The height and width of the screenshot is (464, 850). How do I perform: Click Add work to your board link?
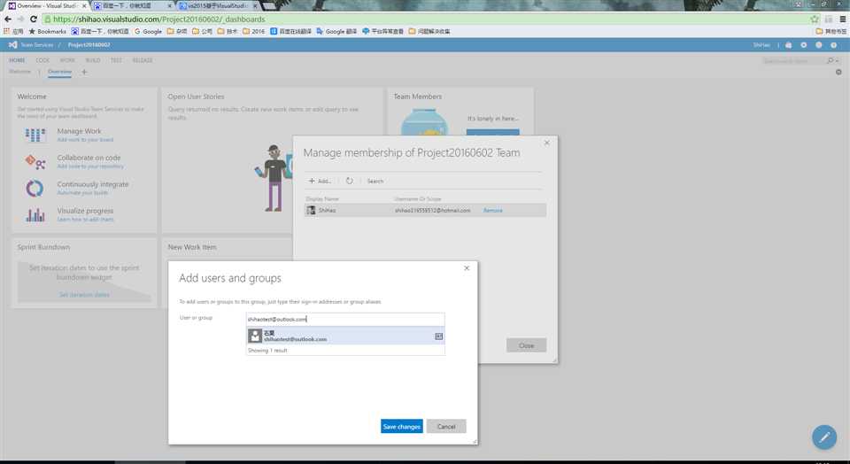85,140
